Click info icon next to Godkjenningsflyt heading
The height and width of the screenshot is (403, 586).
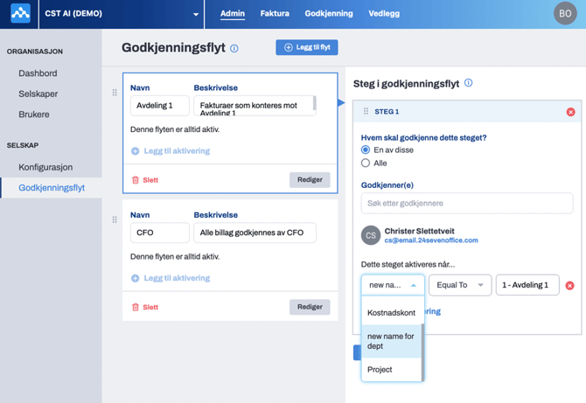point(234,49)
